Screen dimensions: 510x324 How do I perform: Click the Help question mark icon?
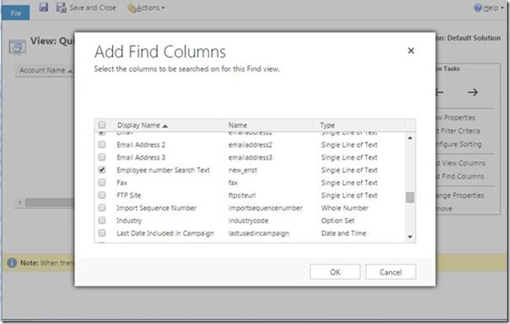coord(478,7)
